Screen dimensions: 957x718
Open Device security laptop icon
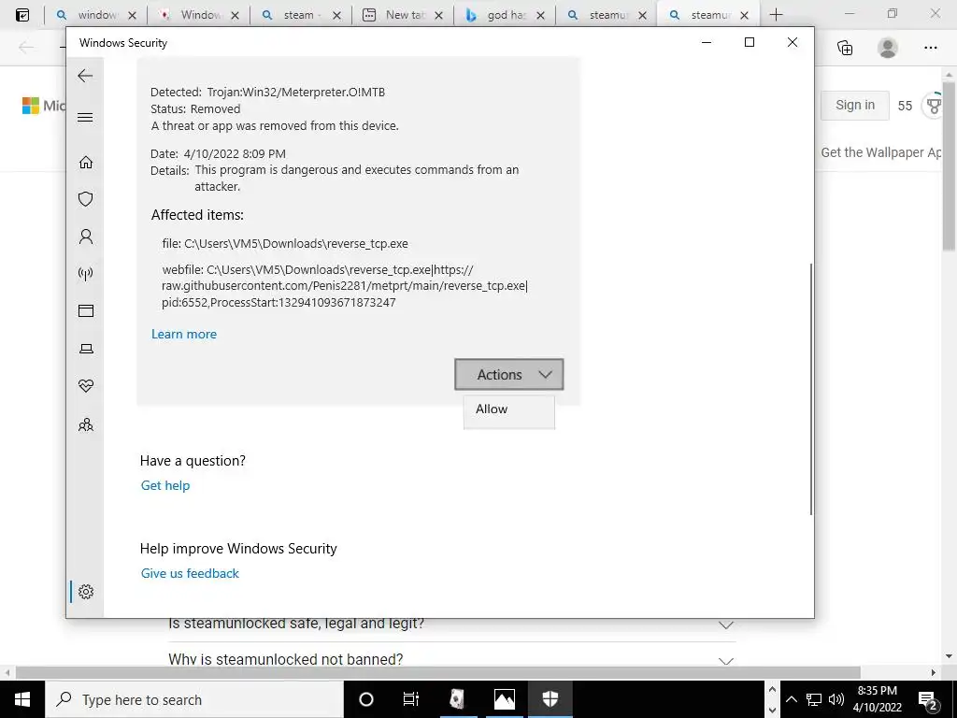[85, 349]
